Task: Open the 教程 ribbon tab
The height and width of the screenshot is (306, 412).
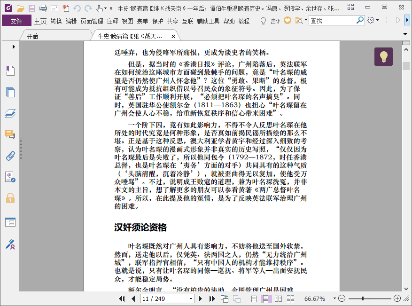Action: tap(244, 21)
